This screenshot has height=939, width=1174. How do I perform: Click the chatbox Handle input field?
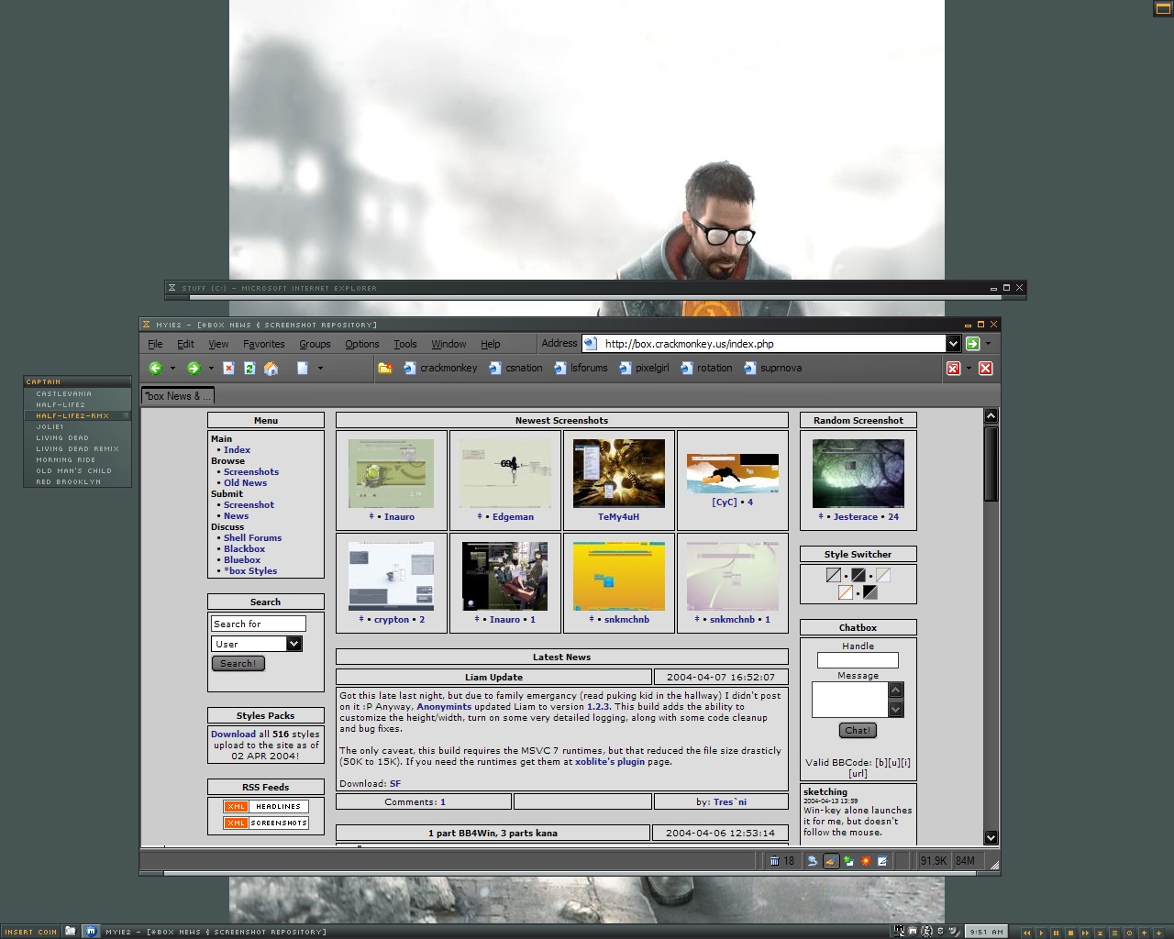coord(858,660)
